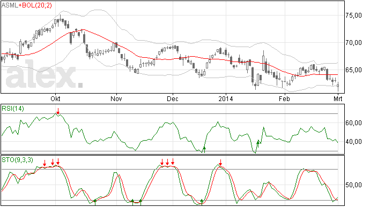The height and width of the screenshot is (207, 370).
Task: Select the stochastic 50,00 axis value
Action: (353, 185)
